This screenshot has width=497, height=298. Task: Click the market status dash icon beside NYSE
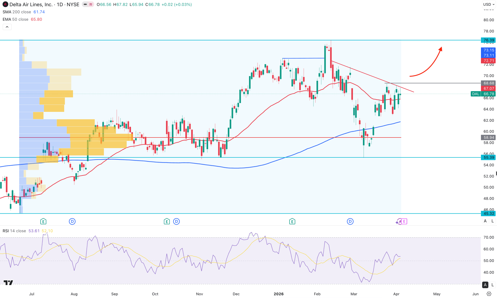click(85, 4)
